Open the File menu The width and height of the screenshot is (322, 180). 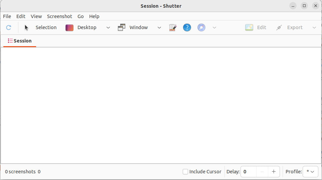coord(7,16)
